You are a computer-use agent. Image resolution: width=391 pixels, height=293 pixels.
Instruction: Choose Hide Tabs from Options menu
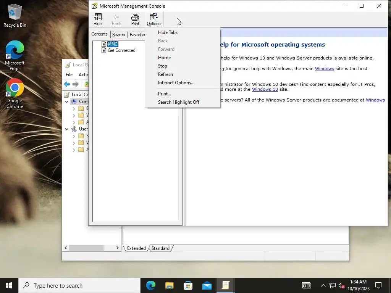pos(183,32)
